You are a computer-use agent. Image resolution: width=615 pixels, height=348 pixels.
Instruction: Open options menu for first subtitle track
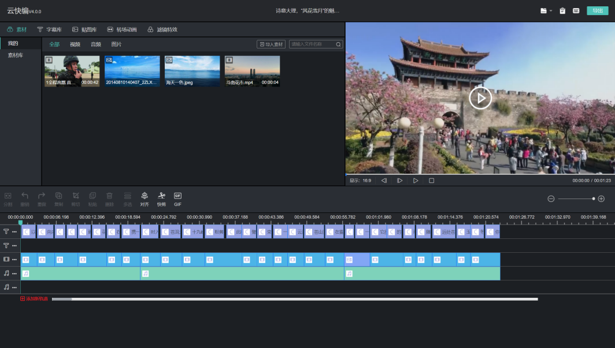click(x=14, y=232)
